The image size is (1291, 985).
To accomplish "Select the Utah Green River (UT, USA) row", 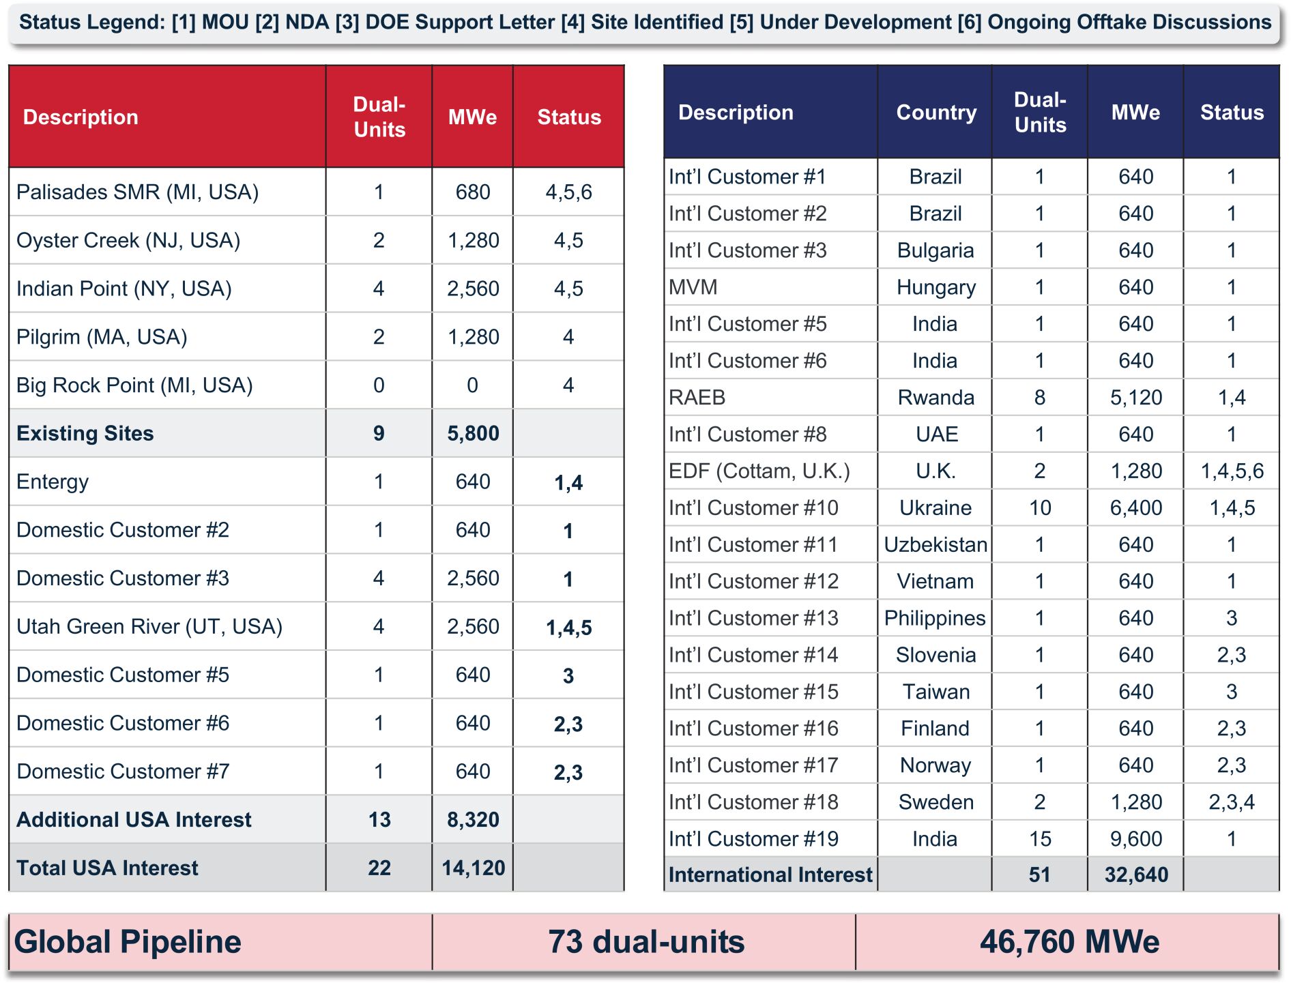I will click(317, 626).
